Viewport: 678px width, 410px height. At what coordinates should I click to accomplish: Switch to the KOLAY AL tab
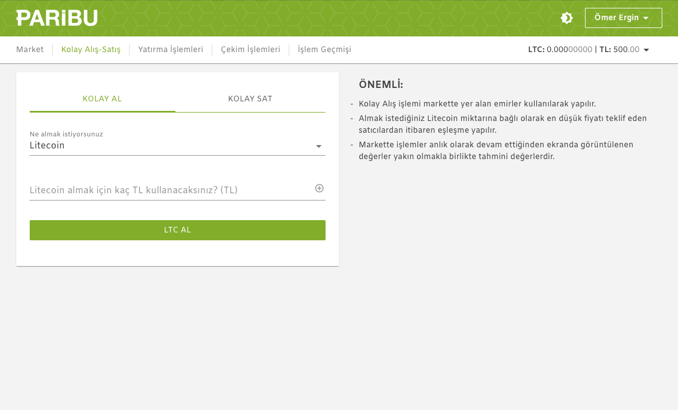point(102,99)
